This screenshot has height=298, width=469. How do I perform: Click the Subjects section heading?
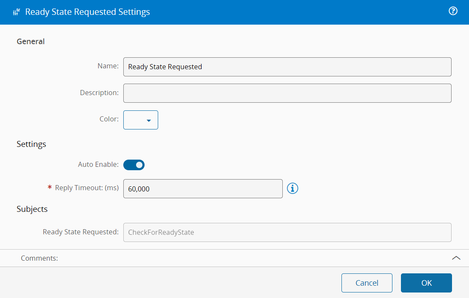(32, 209)
